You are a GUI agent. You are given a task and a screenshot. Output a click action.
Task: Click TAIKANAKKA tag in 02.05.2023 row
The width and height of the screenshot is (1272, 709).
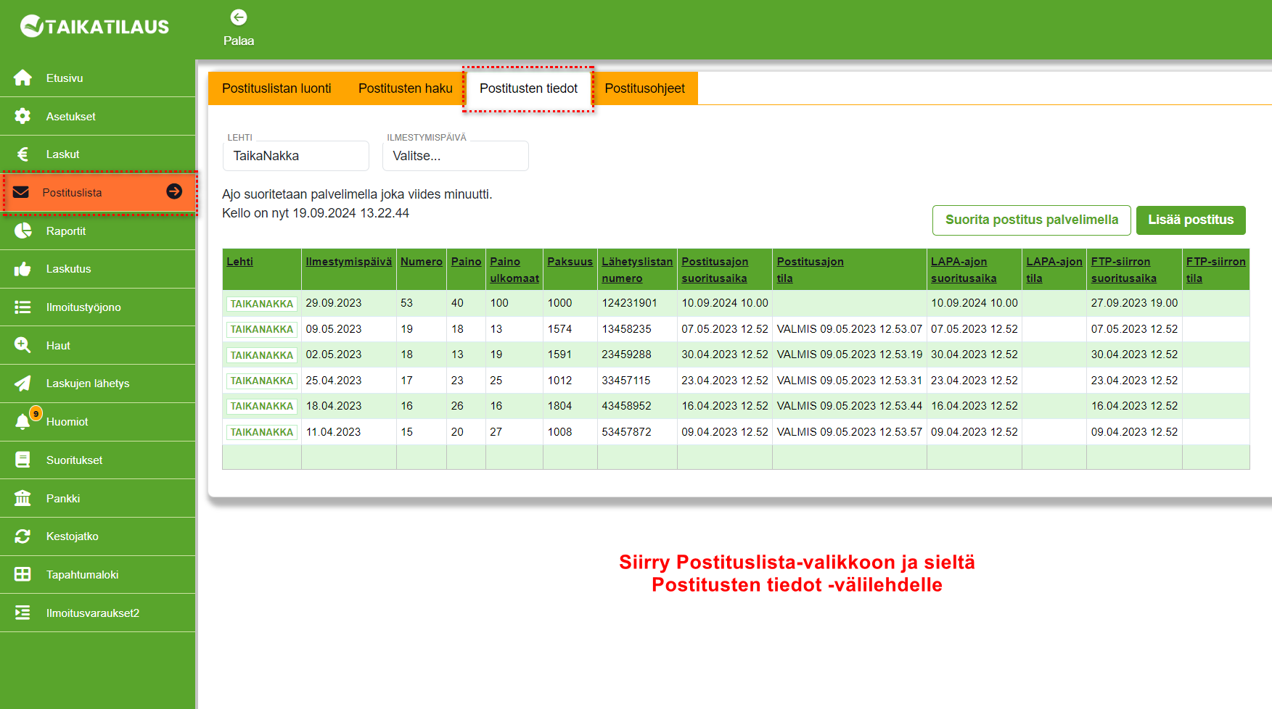tap(262, 355)
